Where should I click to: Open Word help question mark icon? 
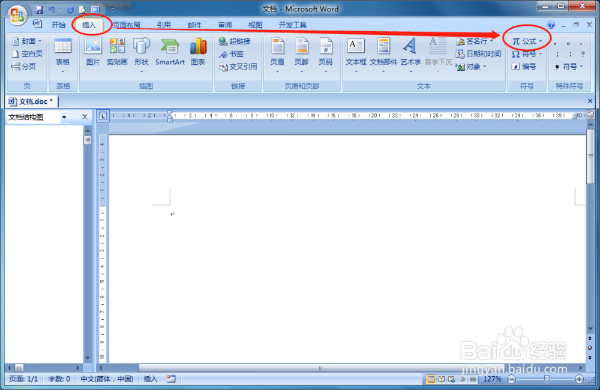[551, 25]
